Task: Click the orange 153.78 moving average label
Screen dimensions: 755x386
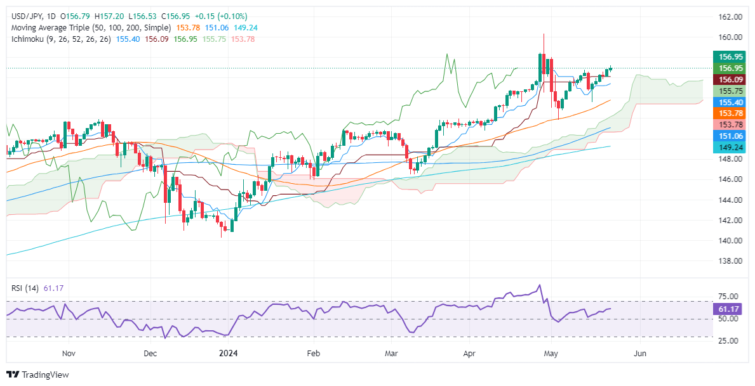Action: pos(728,113)
